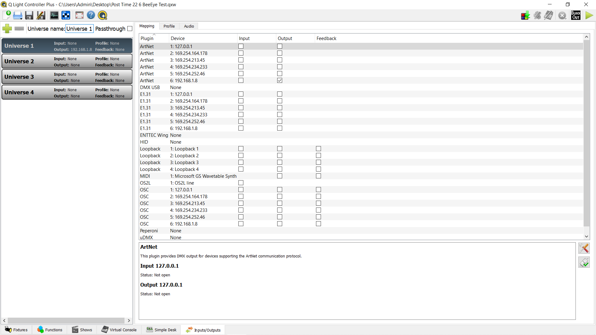This screenshot has height=335, width=596.
Task: Toggle the Passthrough checkbox
Action: pos(130,29)
